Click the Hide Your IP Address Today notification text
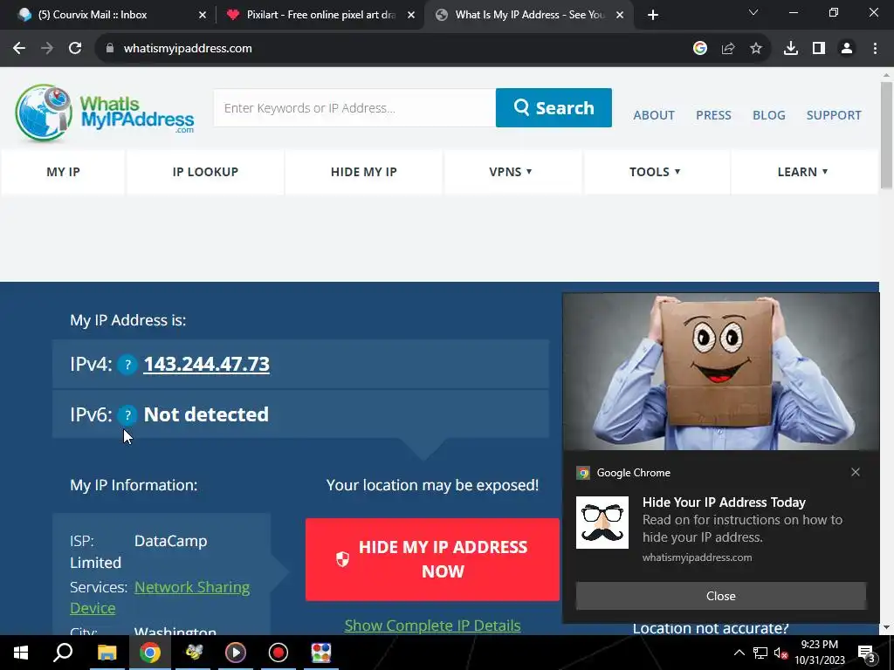894x670 pixels. click(x=724, y=502)
